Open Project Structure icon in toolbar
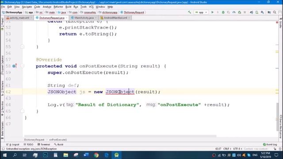The image size is (283, 159). tap(269, 12)
